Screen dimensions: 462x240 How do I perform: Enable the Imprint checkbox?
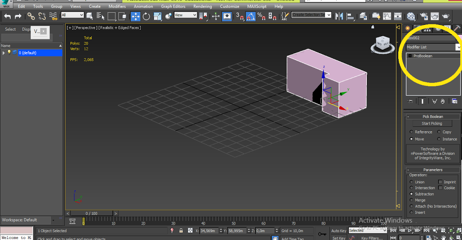tap(440, 182)
